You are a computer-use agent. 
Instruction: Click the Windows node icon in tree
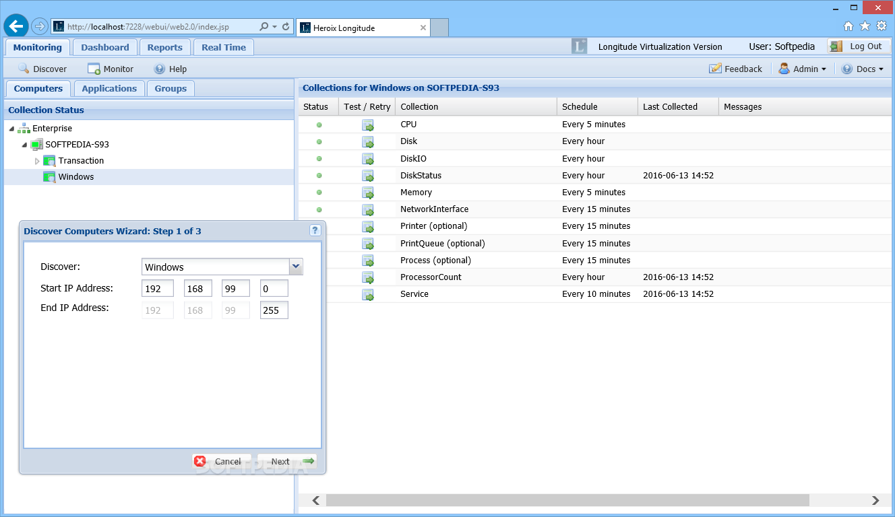tap(49, 177)
